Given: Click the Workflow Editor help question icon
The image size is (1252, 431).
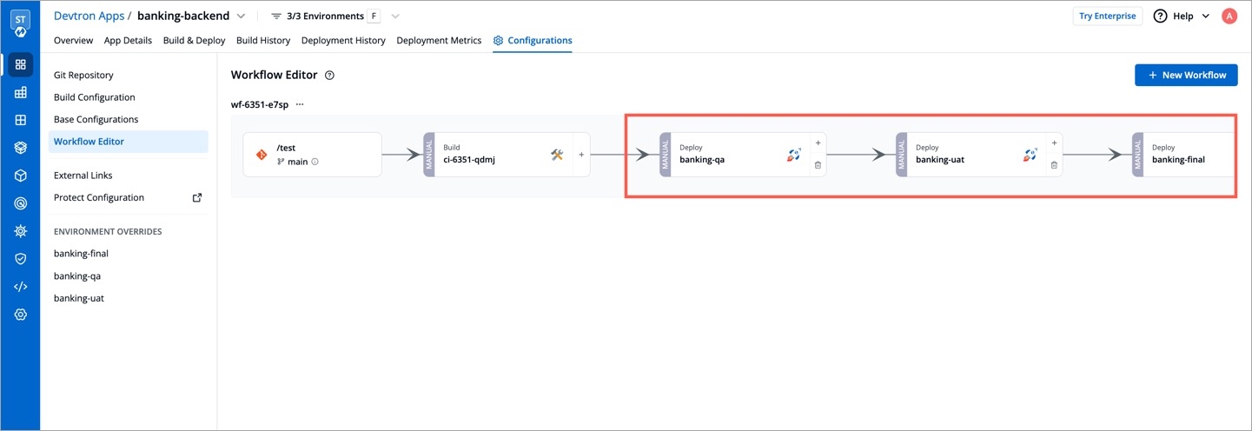Looking at the screenshot, I should point(330,76).
